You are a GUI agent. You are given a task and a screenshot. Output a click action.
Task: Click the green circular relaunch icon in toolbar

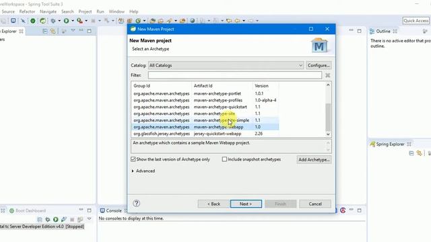33,21
